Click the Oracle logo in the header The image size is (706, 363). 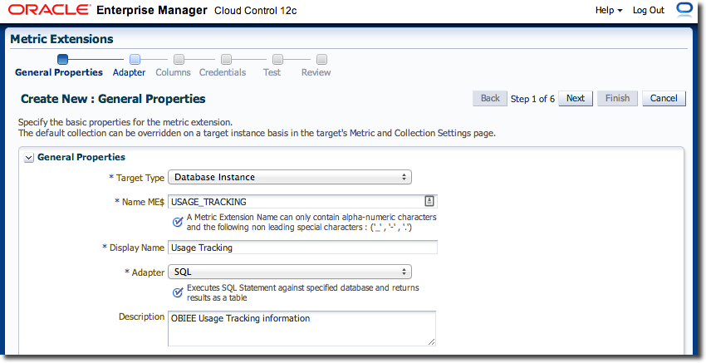[47, 11]
